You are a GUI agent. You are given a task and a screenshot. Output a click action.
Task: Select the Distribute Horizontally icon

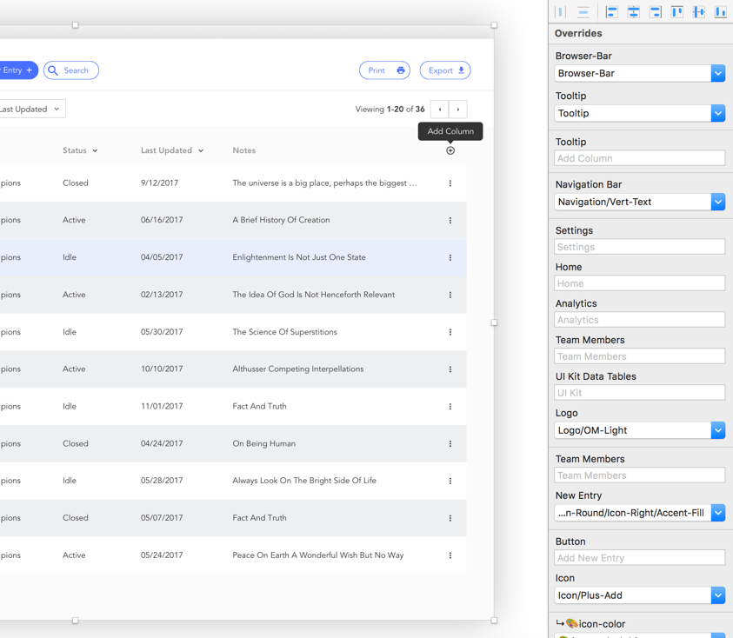(x=559, y=11)
